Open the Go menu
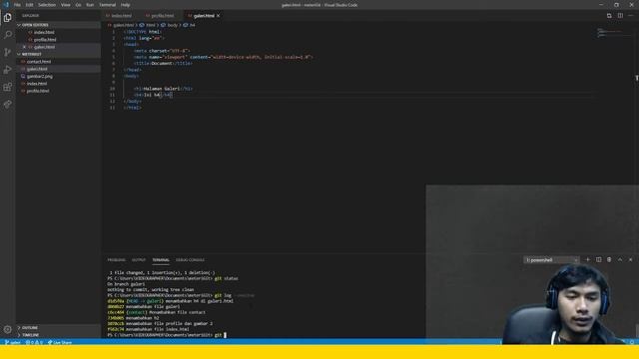This screenshot has width=639, height=359. 78,5
